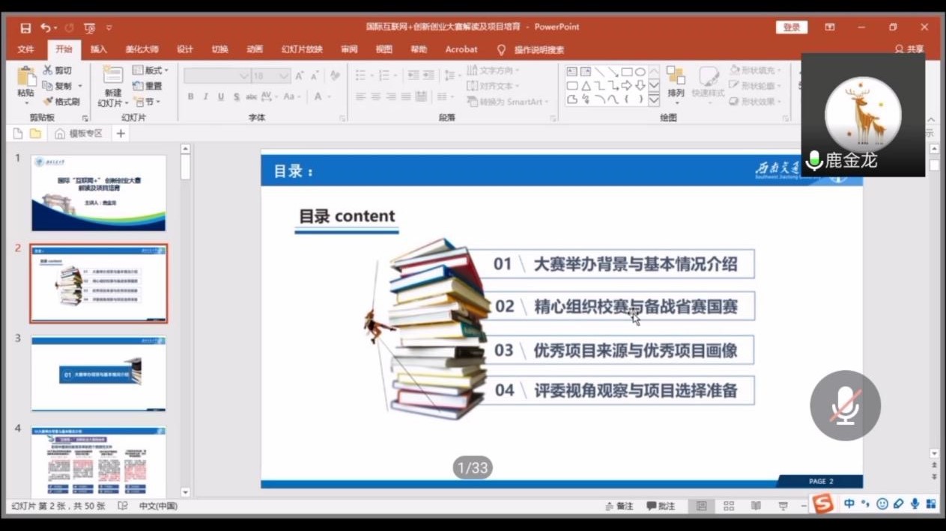Expand the Layout (版式) dropdown
This screenshot has width=946, height=531.
[x=151, y=70]
